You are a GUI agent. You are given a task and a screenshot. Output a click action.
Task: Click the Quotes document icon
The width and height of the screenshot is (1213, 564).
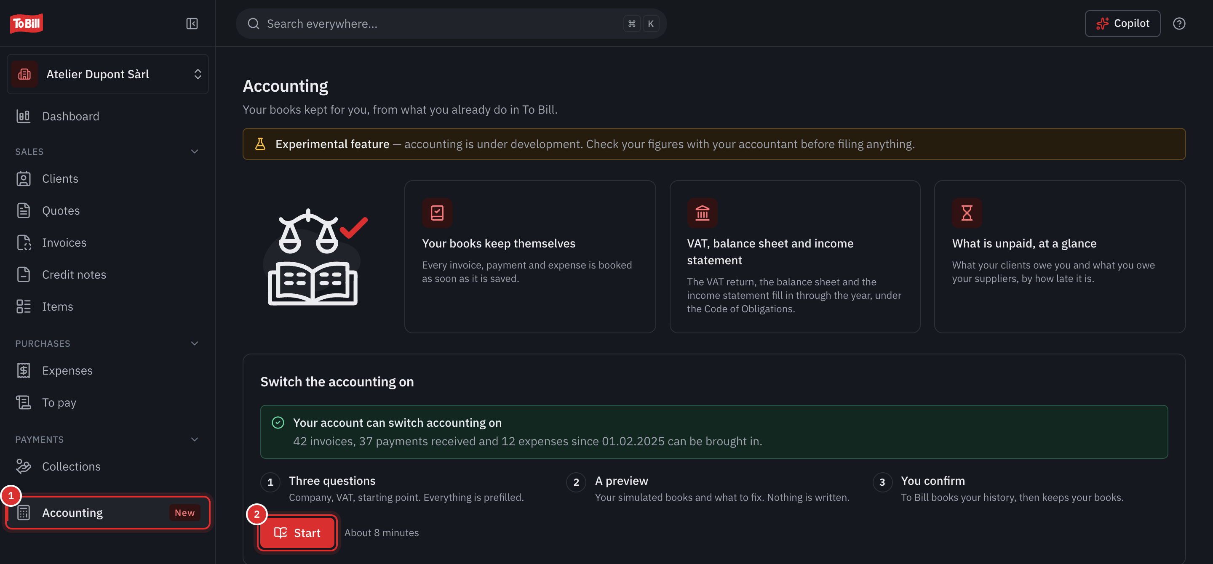point(23,211)
